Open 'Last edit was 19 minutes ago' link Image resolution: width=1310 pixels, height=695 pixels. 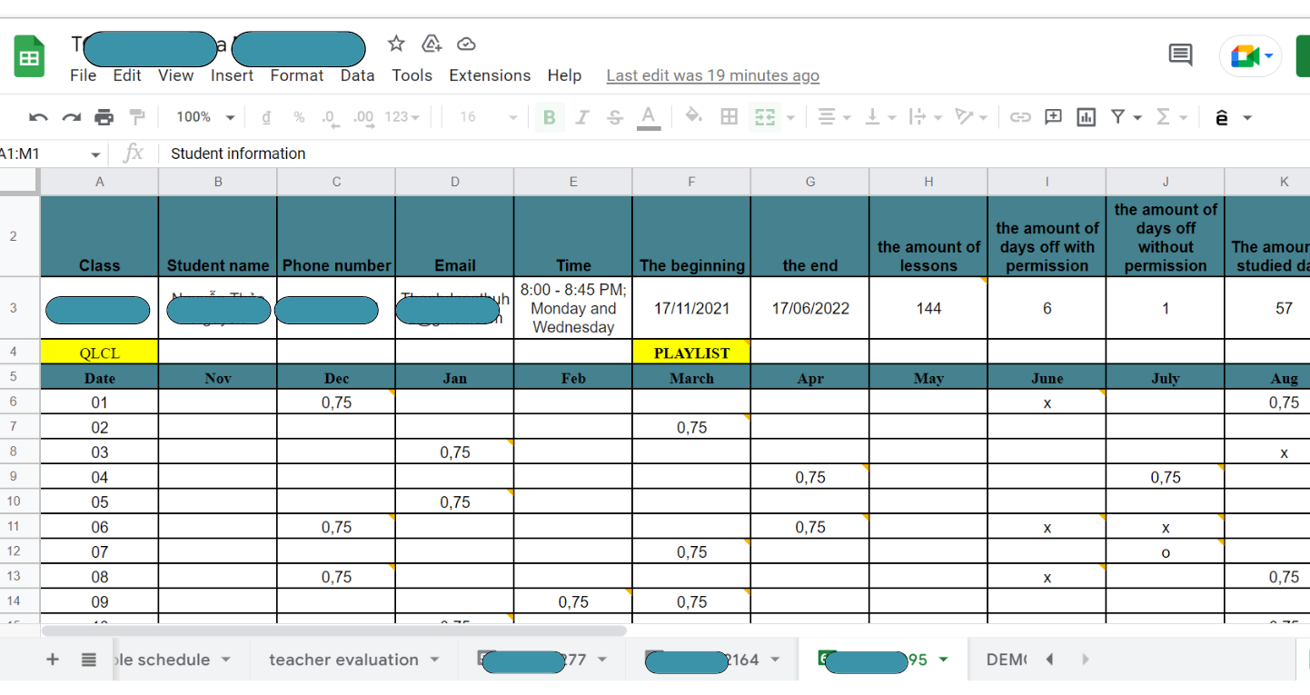point(712,75)
